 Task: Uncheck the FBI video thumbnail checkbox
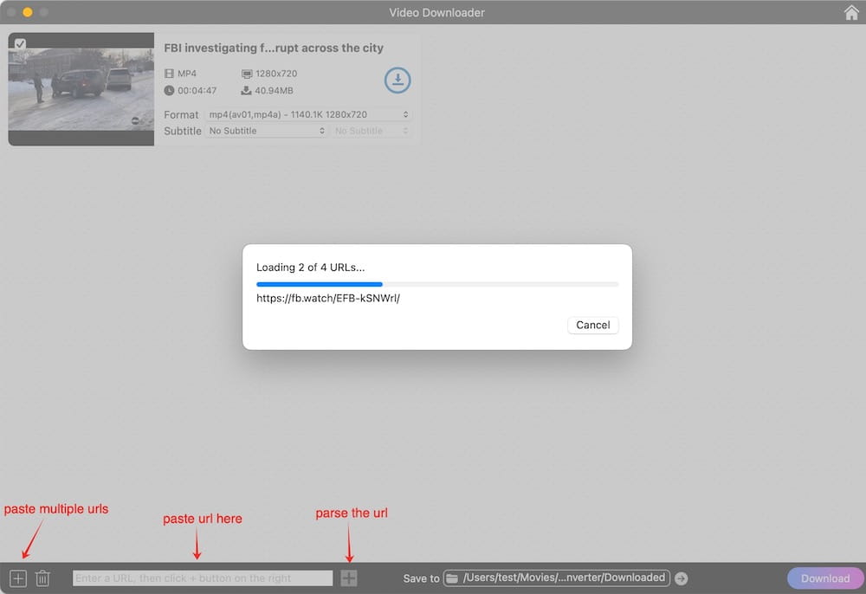pos(20,43)
